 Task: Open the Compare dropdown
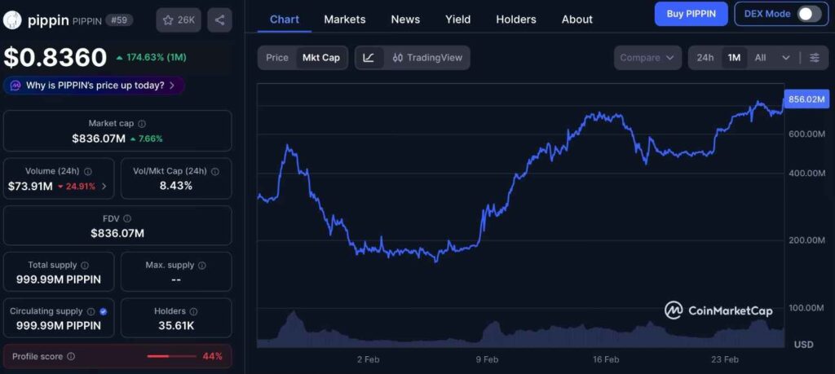point(648,58)
